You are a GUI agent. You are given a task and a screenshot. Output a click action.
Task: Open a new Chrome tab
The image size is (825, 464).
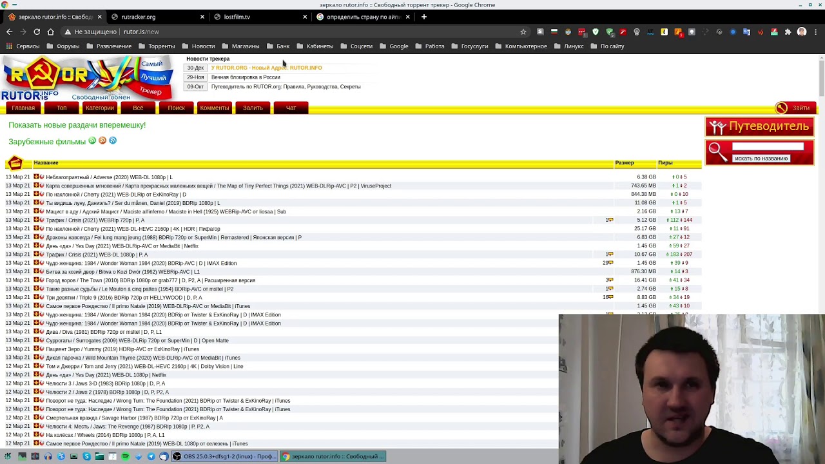tap(423, 17)
